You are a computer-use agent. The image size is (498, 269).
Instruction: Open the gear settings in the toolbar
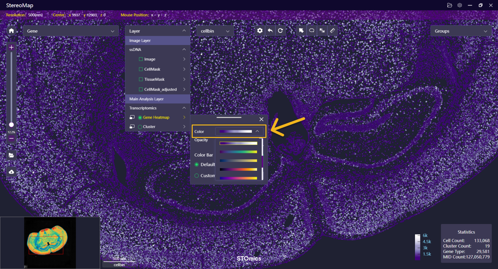pyautogui.click(x=260, y=31)
